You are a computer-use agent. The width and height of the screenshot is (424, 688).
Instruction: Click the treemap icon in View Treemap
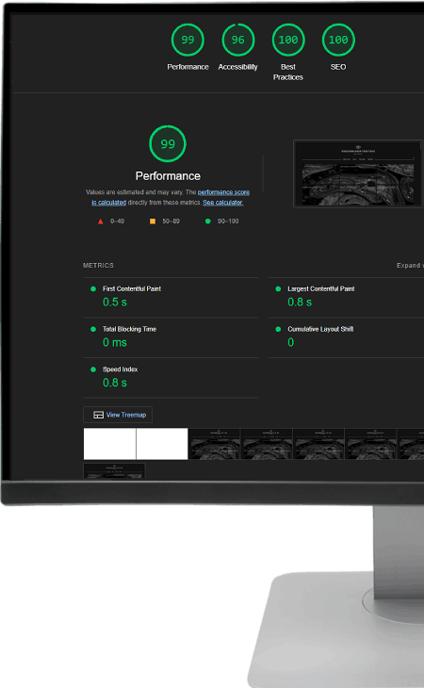99,415
